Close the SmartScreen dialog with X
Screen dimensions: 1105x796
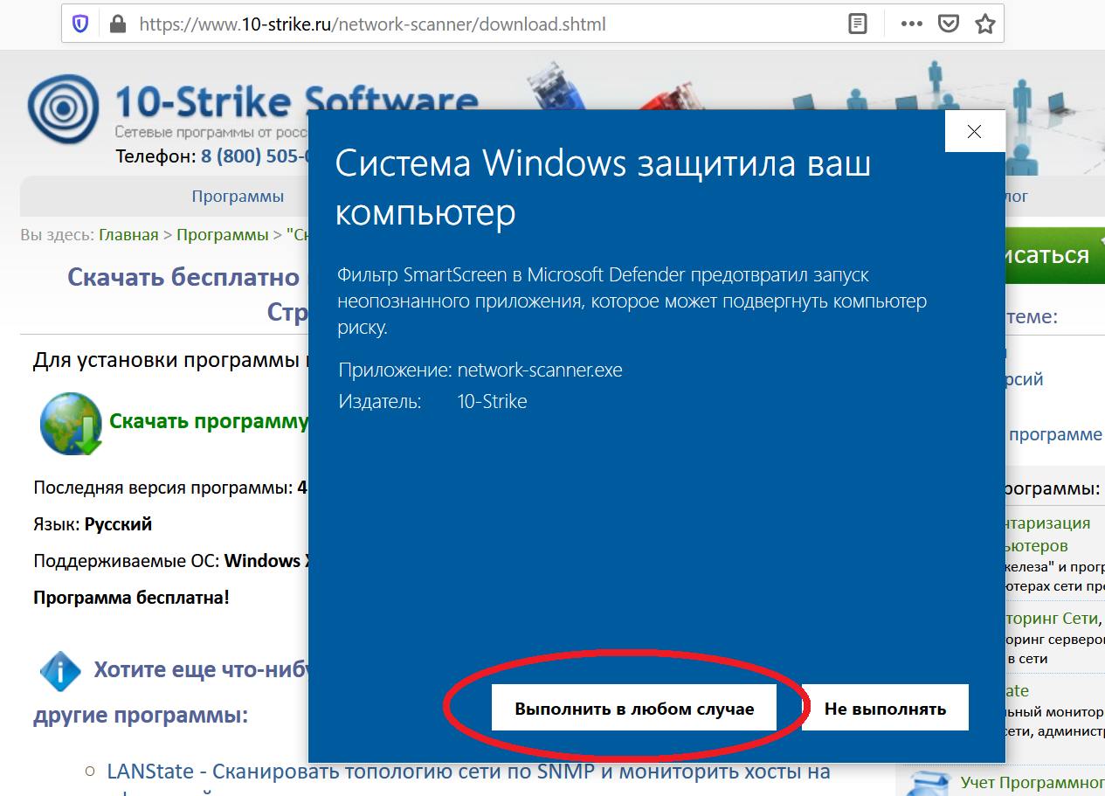[974, 132]
